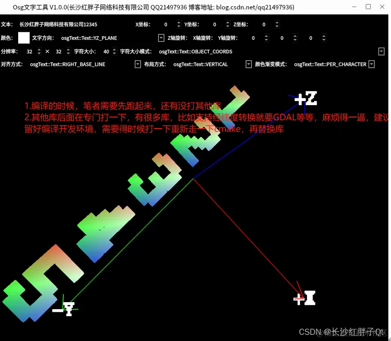This screenshot has width=391, height=341.
Task: Decrement the Y坐标 value with its down arrow
Action: [227, 26]
